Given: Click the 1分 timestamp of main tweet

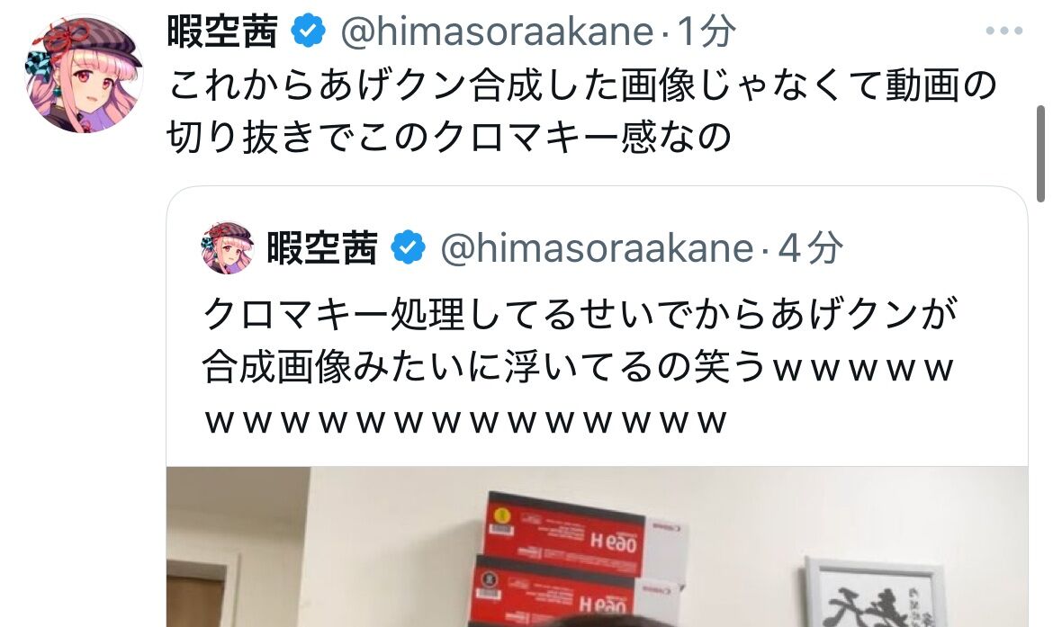Looking at the screenshot, I should click(706, 31).
